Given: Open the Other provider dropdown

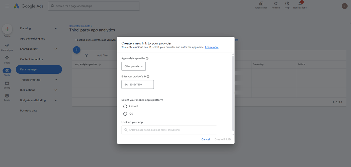Looking at the screenshot, I should click(x=134, y=66).
